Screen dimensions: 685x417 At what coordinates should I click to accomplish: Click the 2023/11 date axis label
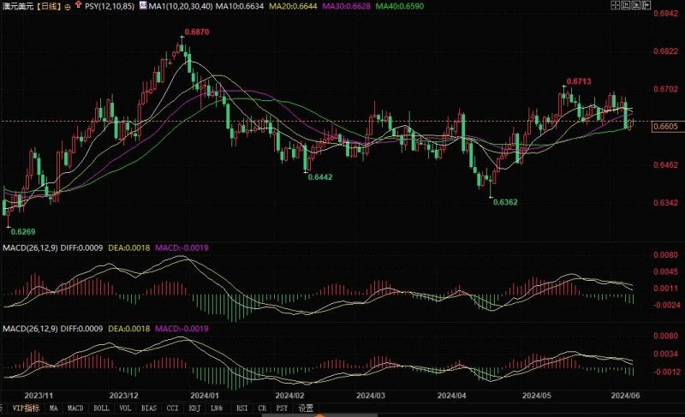39,396
